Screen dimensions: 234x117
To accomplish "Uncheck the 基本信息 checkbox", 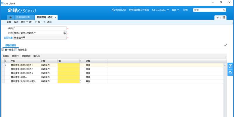I will 3,50.
